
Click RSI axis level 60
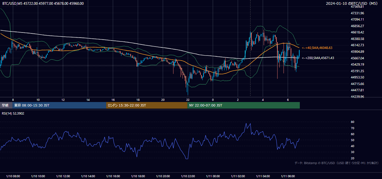tap(352, 134)
